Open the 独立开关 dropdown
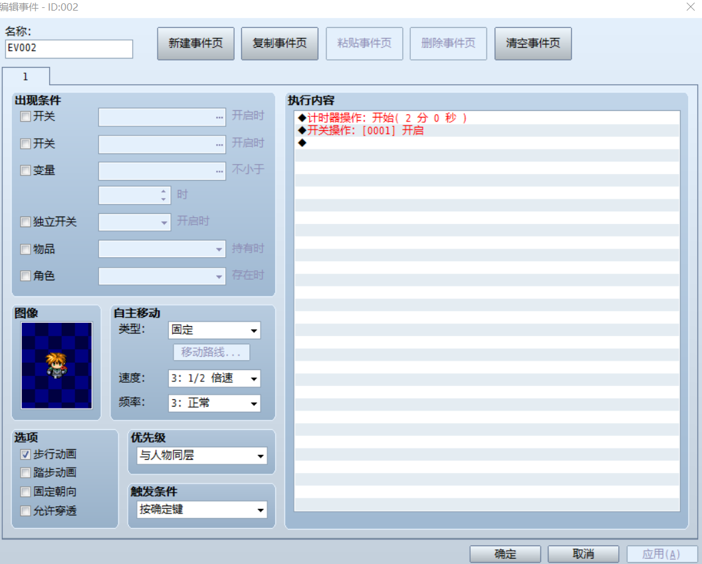 tap(135, 223)
